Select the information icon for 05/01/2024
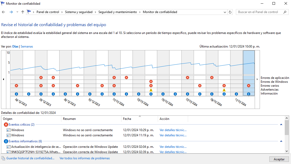The image size is (291, 164). (163, 94)
